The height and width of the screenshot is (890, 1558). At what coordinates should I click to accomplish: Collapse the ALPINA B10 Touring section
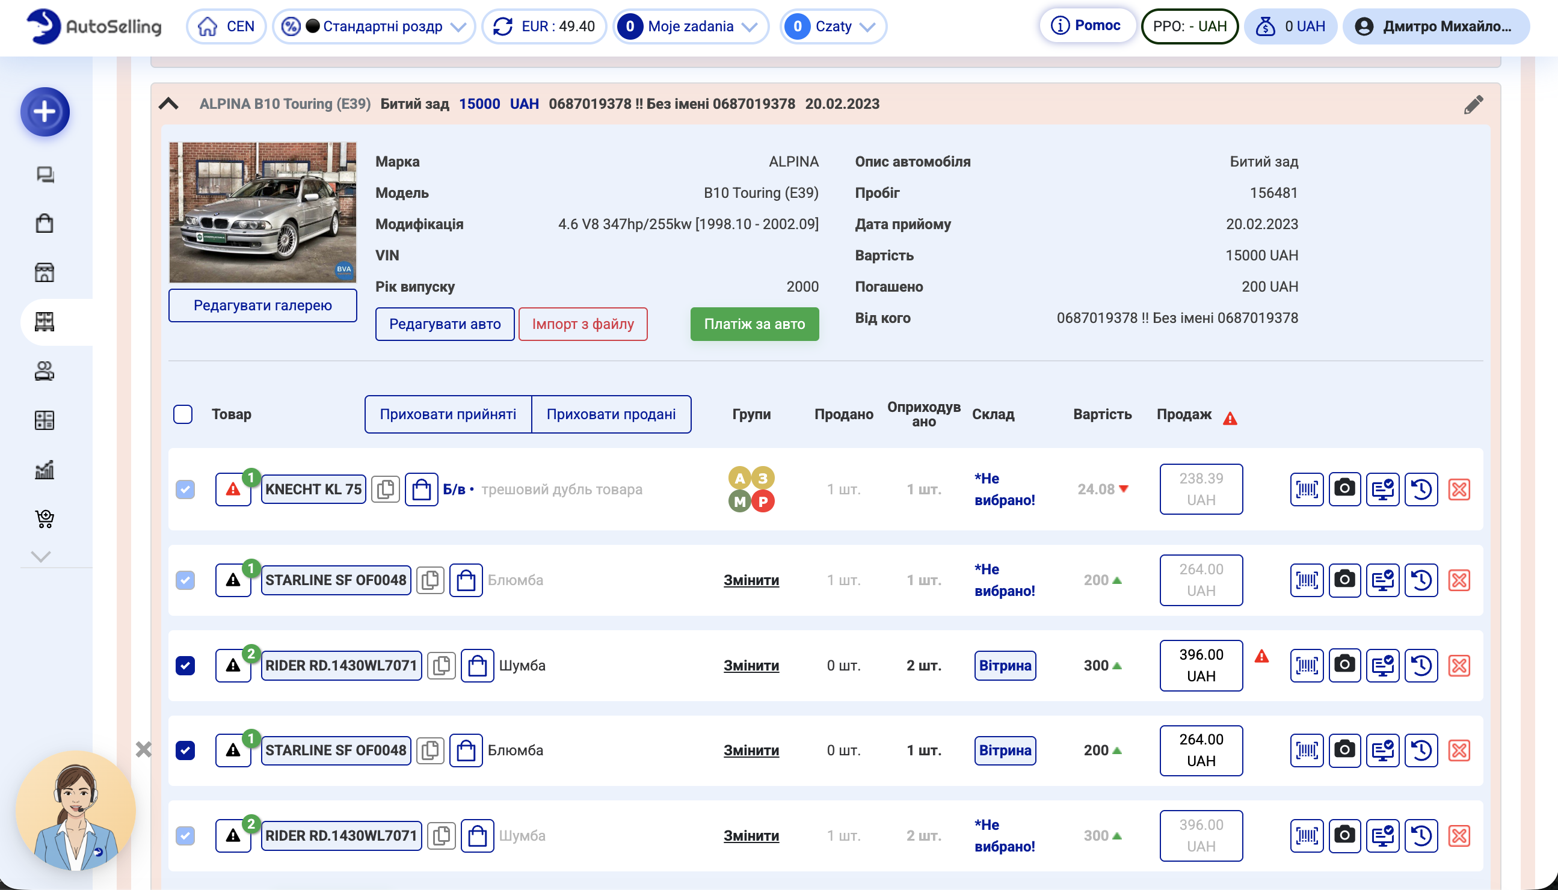point(169,104)
